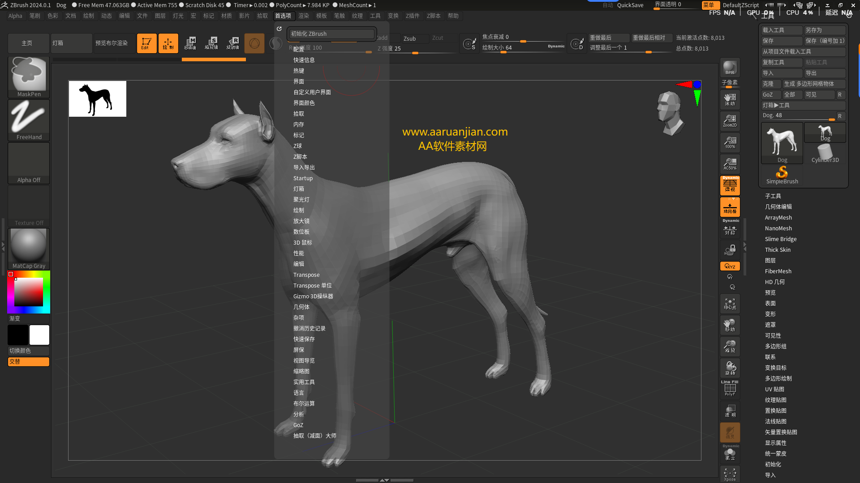The image size is (860, 483).
Task: Expand the FiberMesh section
Action: point(778,271)
